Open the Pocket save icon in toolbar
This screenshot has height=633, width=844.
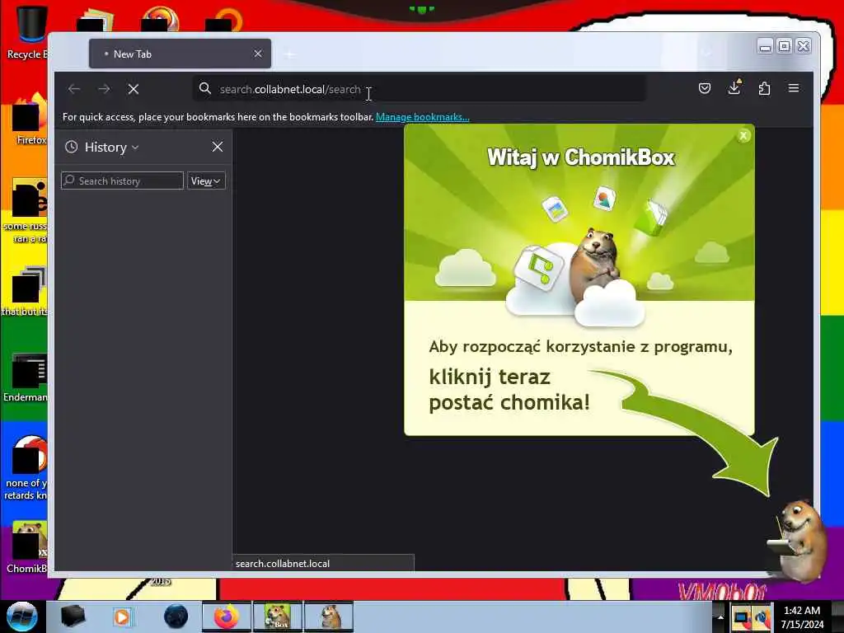705,88
